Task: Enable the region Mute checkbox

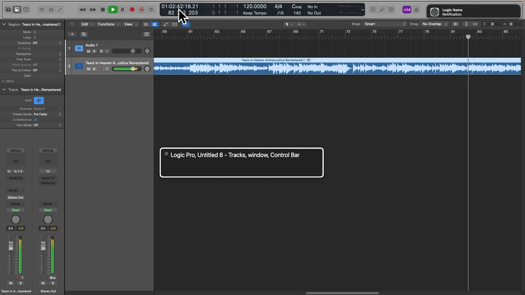Action: click(34, 32)
